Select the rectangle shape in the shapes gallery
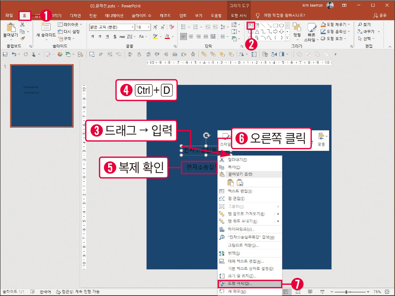This screenshot has height=296, width=395. tap(275, 25)
